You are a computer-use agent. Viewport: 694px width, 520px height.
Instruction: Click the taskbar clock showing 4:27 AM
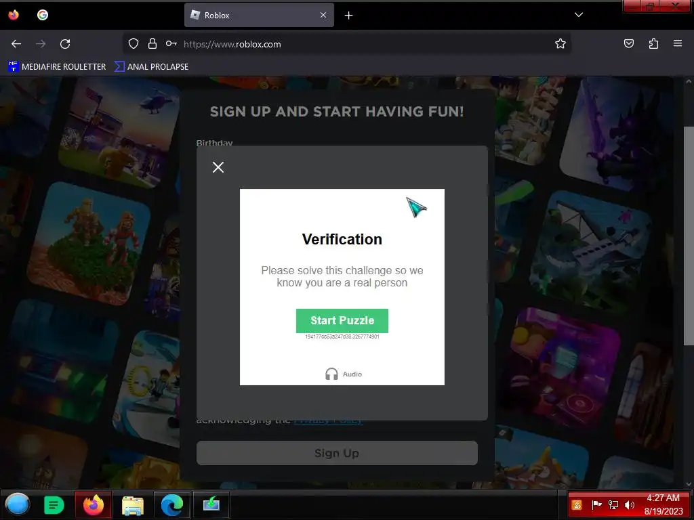[x=664, y=504]
